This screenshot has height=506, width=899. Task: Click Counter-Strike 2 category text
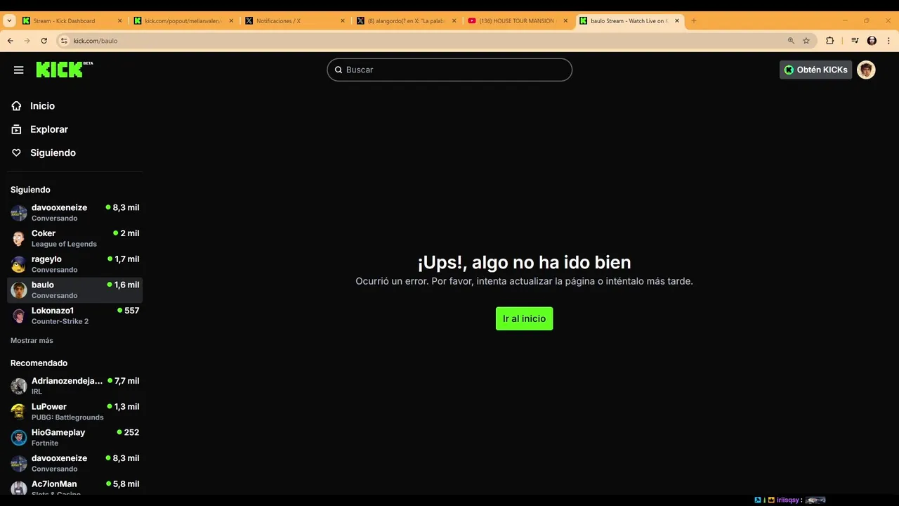[60, 321]
